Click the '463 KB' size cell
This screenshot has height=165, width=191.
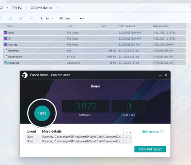(112, 51)
